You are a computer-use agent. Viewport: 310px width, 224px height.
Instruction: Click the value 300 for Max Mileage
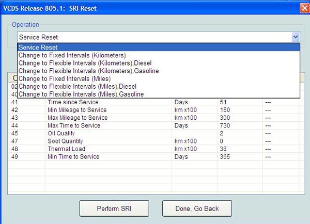point(225,118)
